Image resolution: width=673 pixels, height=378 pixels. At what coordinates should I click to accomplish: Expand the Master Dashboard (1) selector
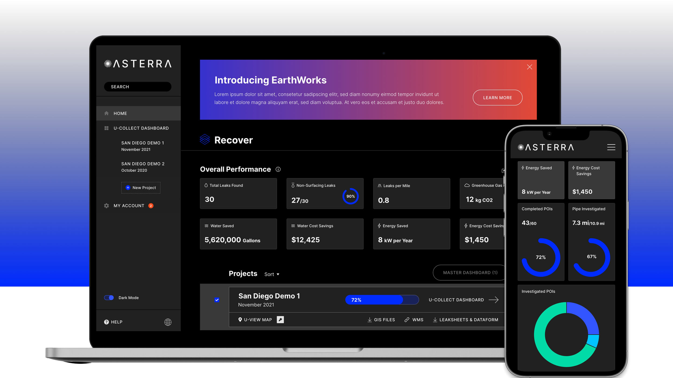(x=469, y=272)
